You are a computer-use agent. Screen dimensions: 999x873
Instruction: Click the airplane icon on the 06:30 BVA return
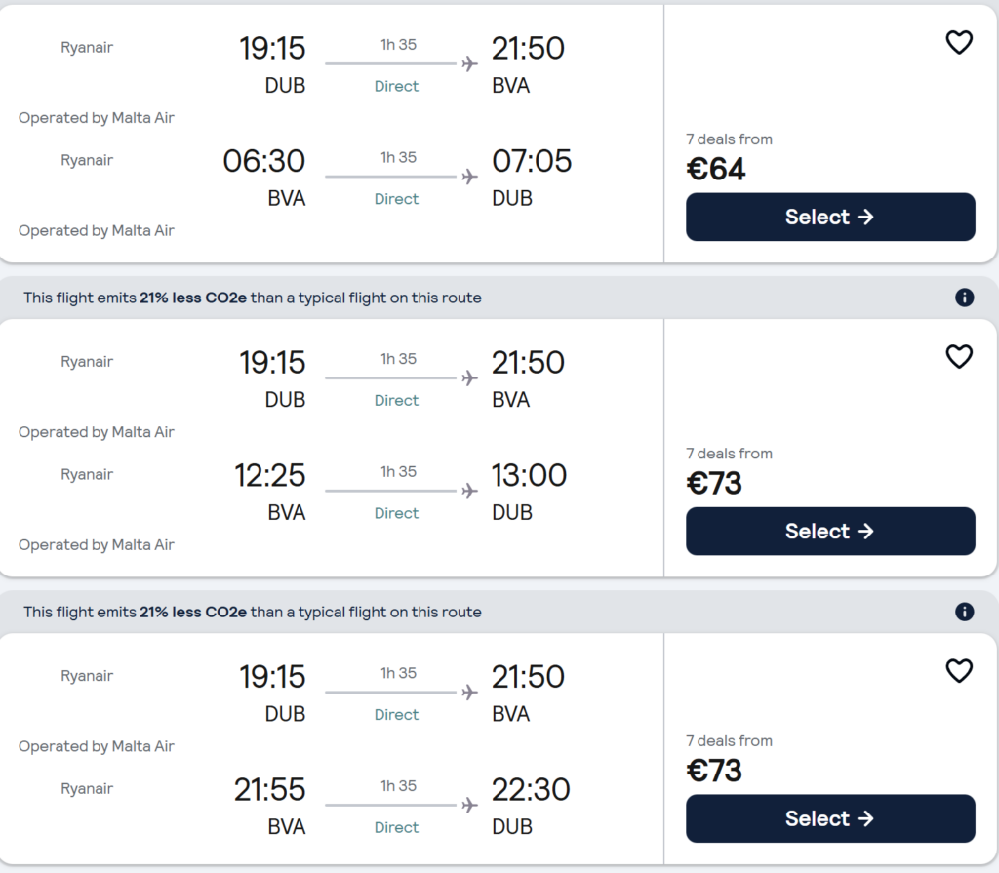pos(468,177)
